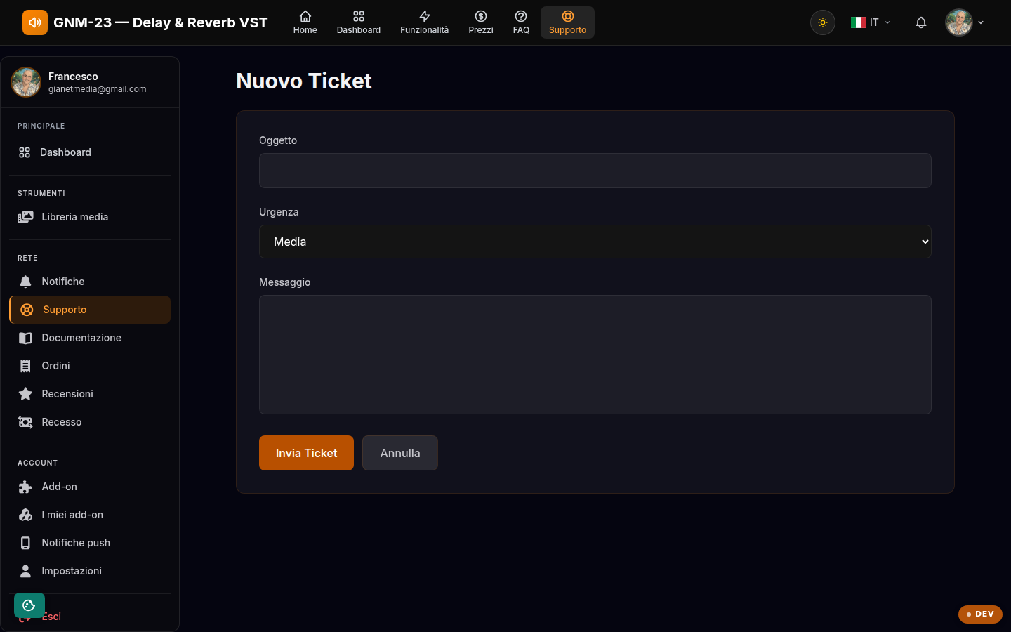Image resolution: width=1011 pixels, height=632 pixels.
Task: Open I miei add-on in sidebar
Action: 90,515
